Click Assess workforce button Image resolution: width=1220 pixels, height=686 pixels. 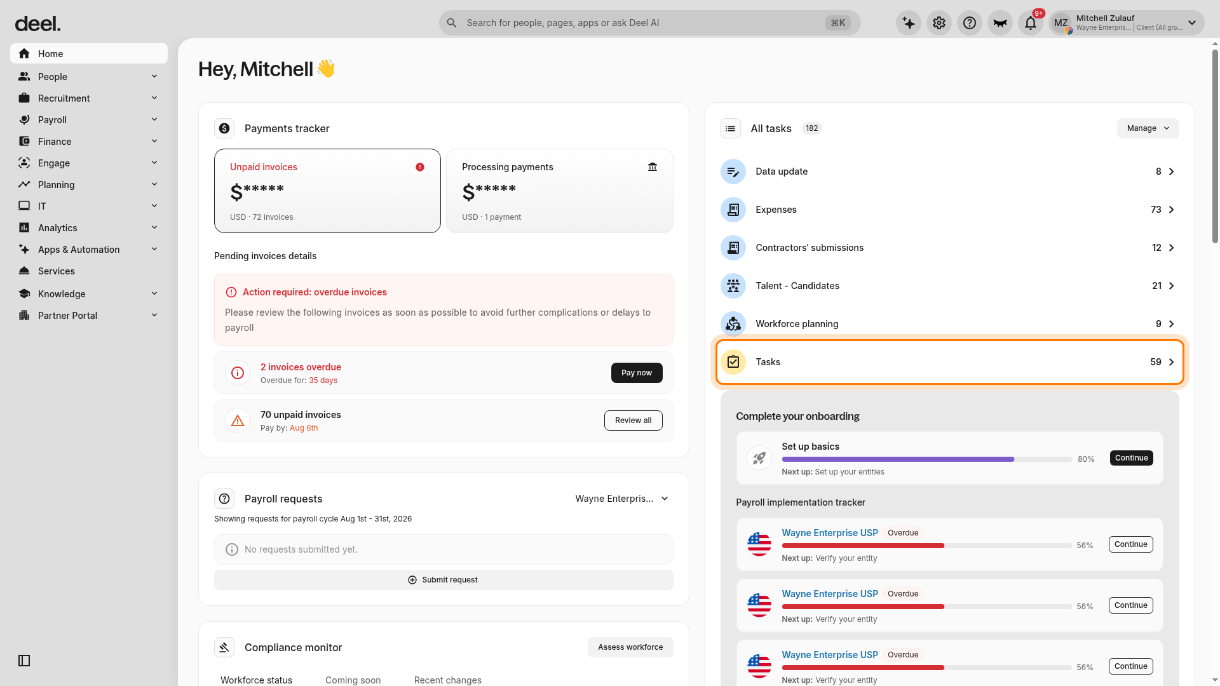point(630,647)
